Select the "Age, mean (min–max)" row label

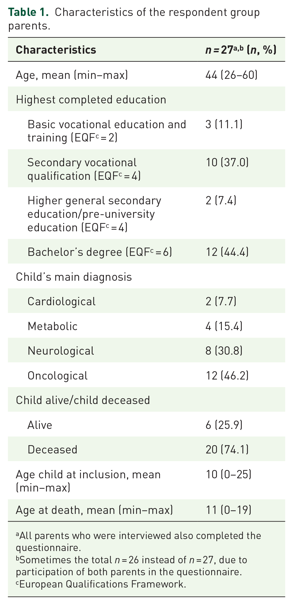(72, 75)
